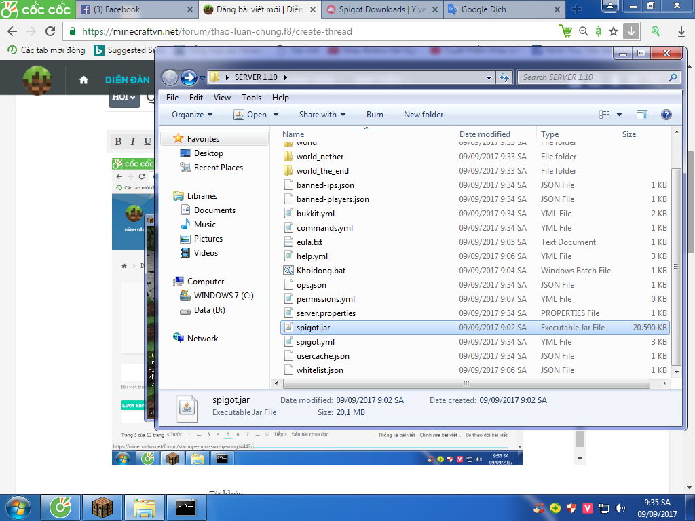Click the Explorer horizontal scrollbar thumb
This screenshot has height=521, width=695.
(466, 383)
